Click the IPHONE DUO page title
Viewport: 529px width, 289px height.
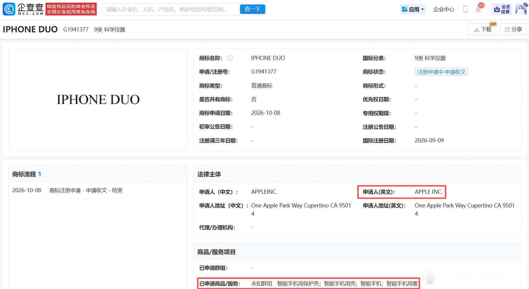(x=30, y=29)
